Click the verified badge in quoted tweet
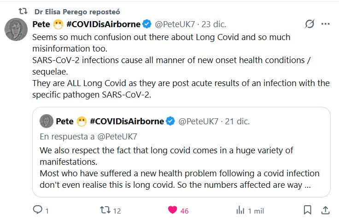Viewport: 339px width, 220px height. [170, 122]
